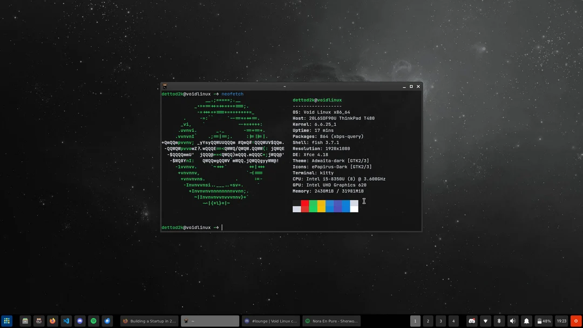Open Visual Studio Code from the taskbar
The height and width of the screenshot is (328, 583).
[66, 321]
